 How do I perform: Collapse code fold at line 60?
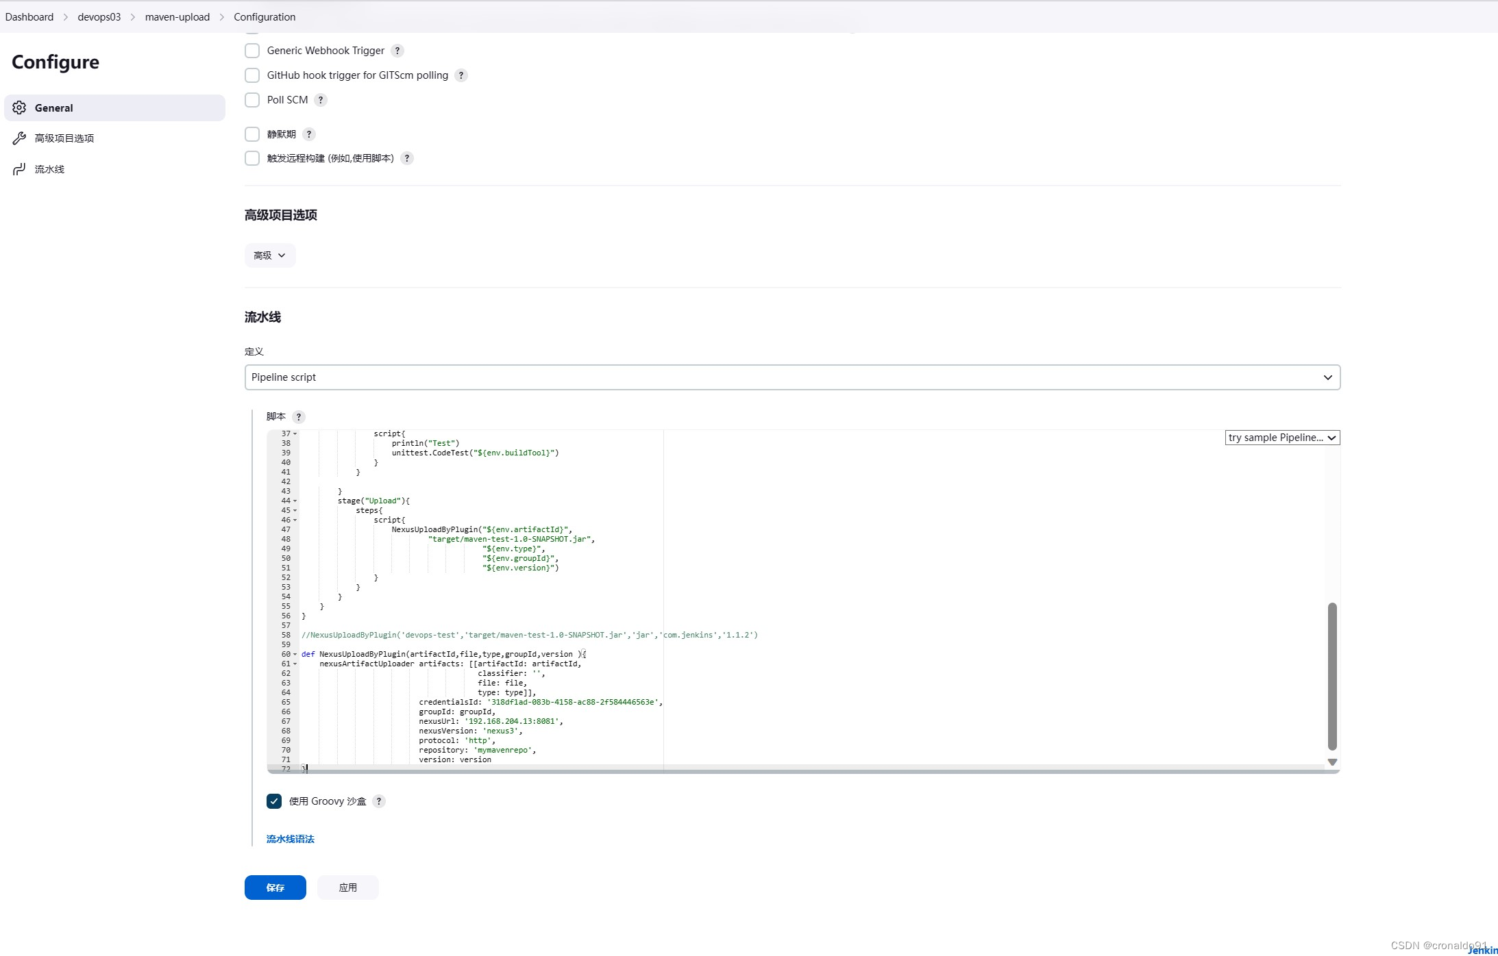coord(295,654)
